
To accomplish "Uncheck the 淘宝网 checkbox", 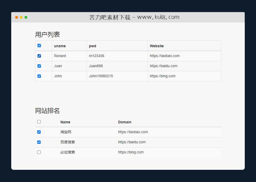I will coord(39,132).
